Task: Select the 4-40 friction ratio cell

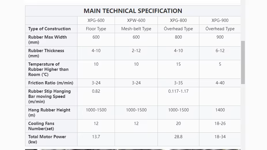Action: coord(220,83)
